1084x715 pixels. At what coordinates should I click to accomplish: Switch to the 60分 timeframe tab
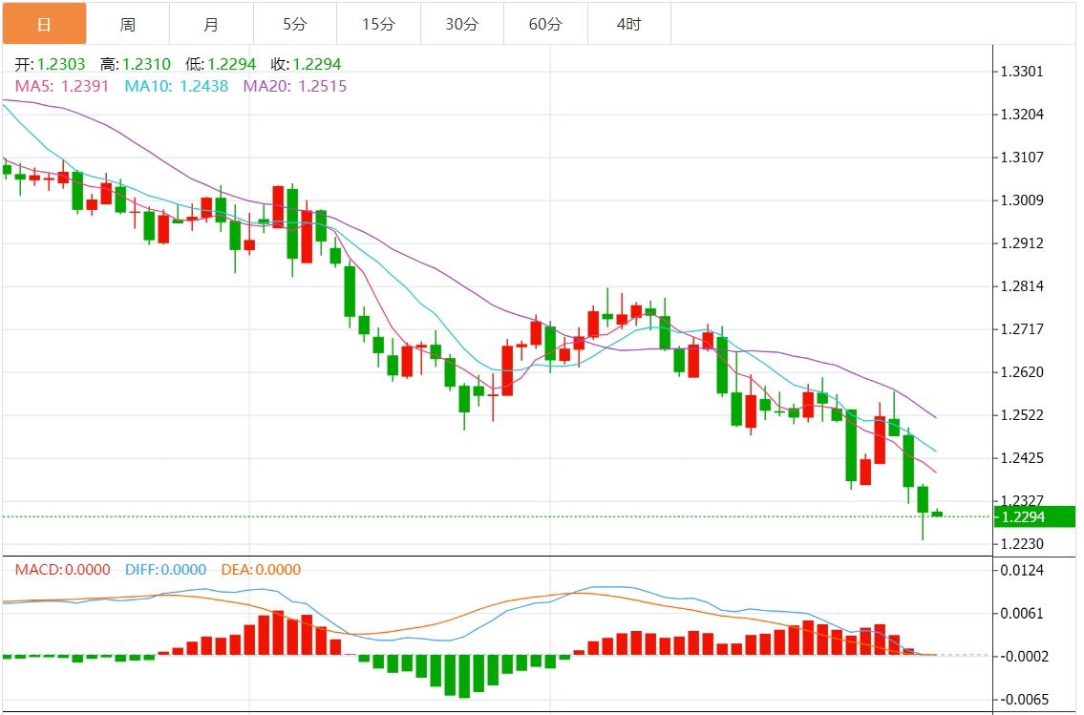545,24
